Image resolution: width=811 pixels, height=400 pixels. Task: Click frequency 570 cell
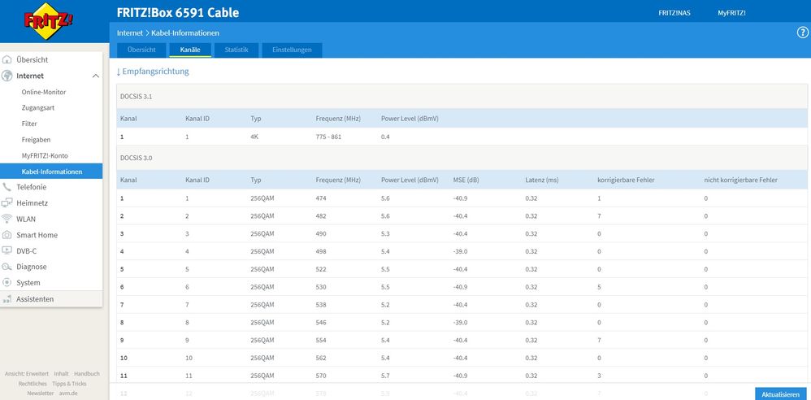point(321,376)
